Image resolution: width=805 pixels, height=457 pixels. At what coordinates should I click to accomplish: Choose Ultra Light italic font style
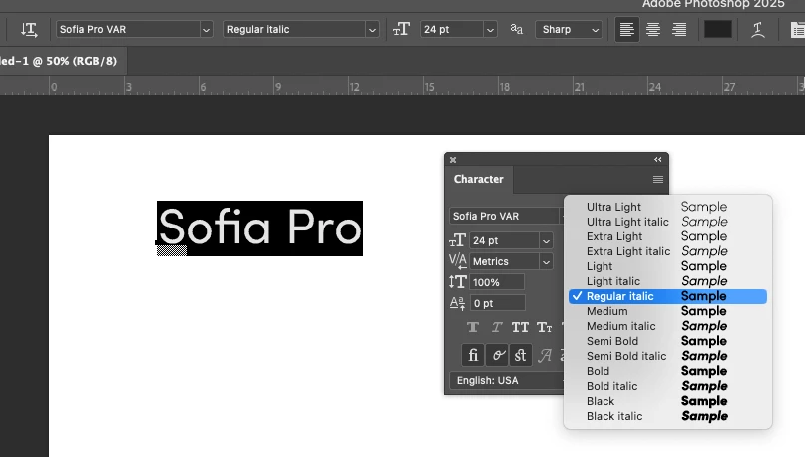[x=667, y=222]
